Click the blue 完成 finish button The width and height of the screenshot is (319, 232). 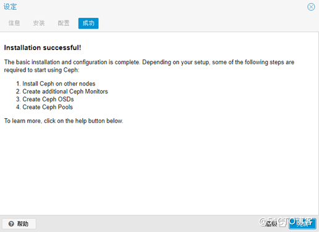(x=302, y=223)
